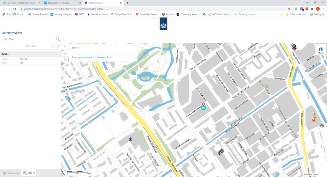This screenshot has width=327, height=177.
Task: Click the Antenneregister search input field
Action: (28, 39)
